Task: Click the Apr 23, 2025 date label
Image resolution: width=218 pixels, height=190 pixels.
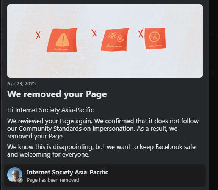Action: tap(21, 84)
